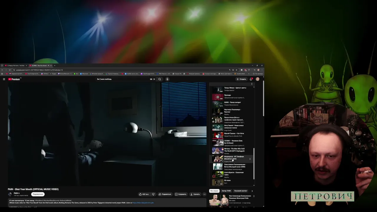Open the browser three-dot menu

point(262,70)
